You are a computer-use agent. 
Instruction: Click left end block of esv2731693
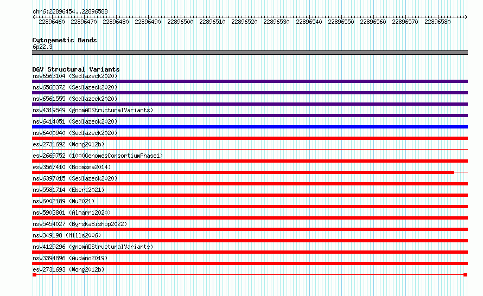click(35, 275)
